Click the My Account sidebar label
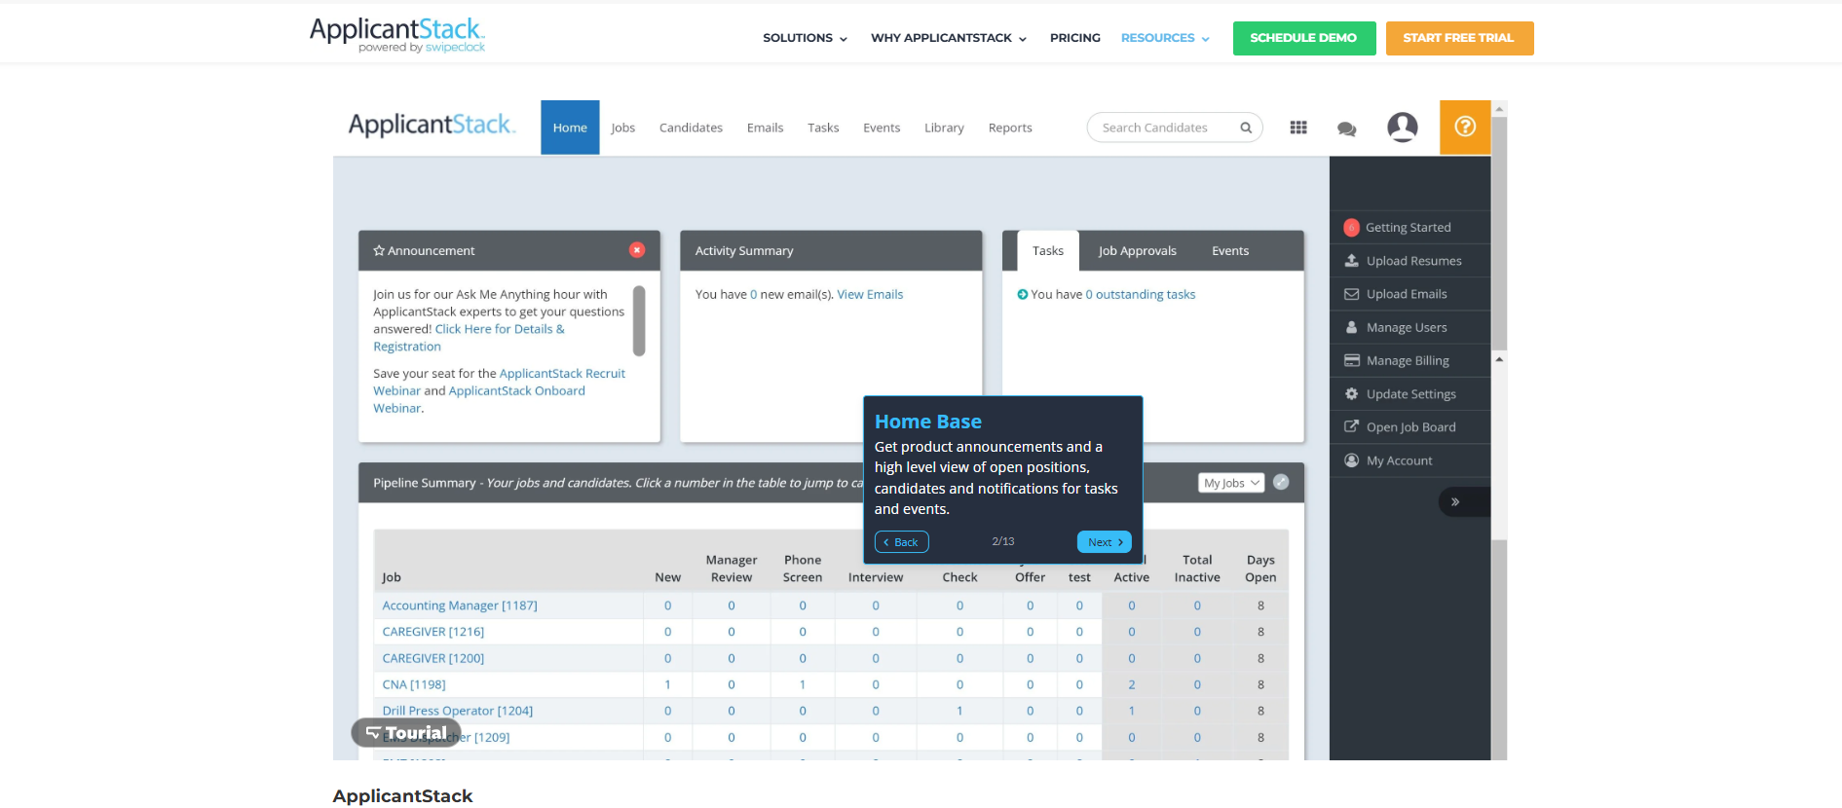This screenshot has width=1842, height=808. click(x=1400, y=461)
